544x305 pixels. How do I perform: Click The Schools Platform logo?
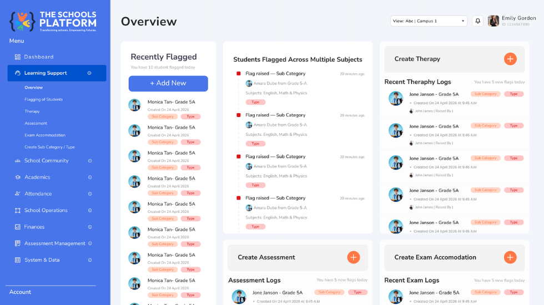point(53,21)
